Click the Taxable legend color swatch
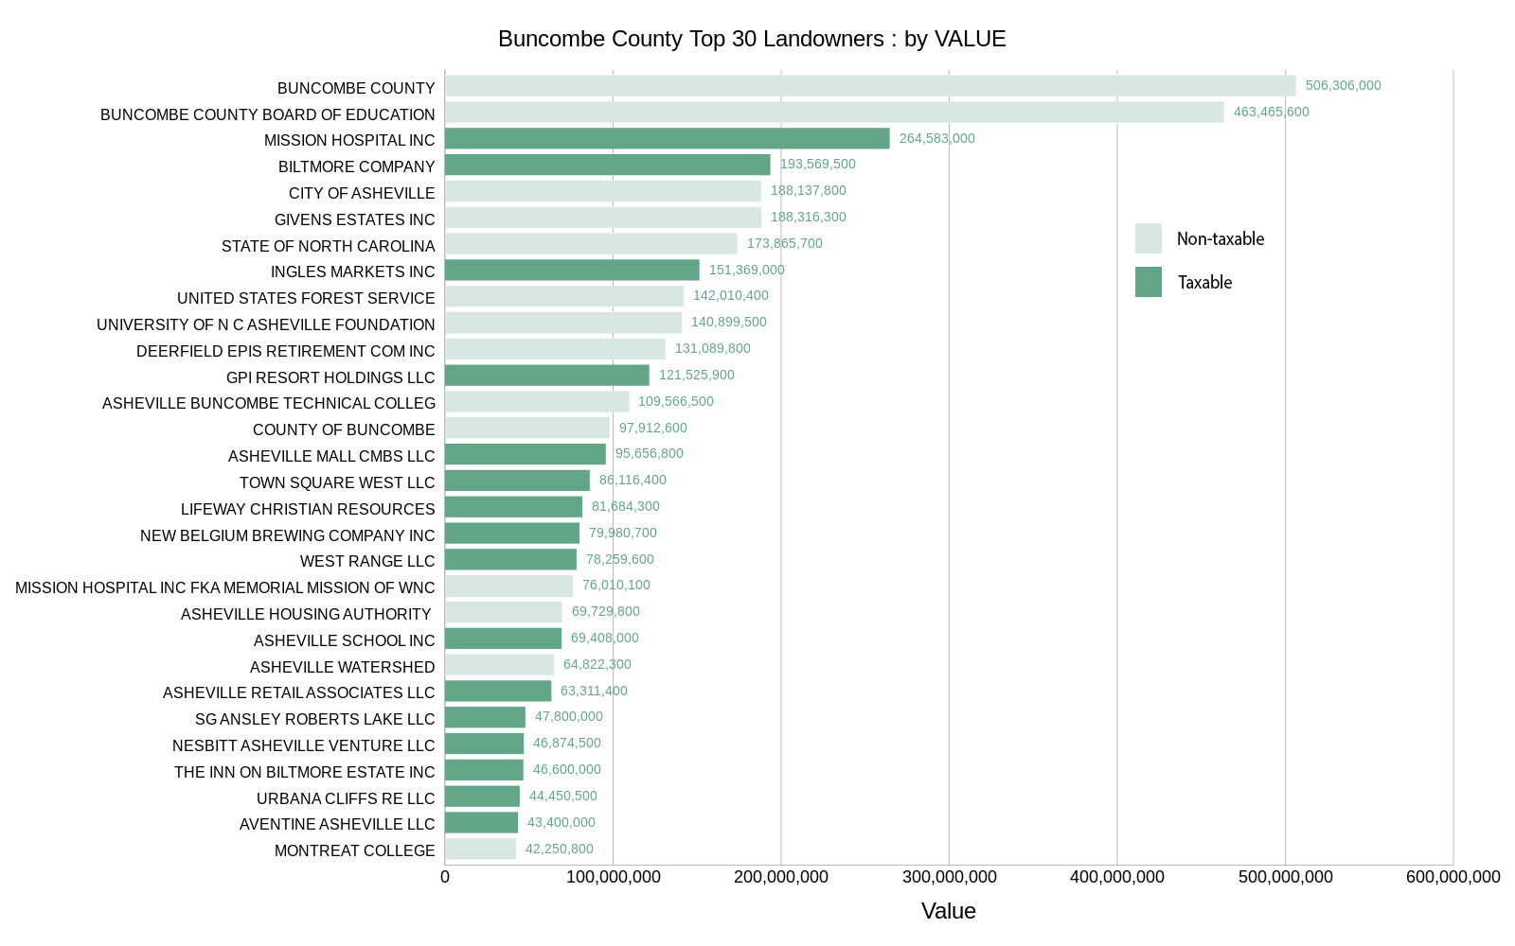Screen dimensions: 1515x946 tap(1149, 282)
